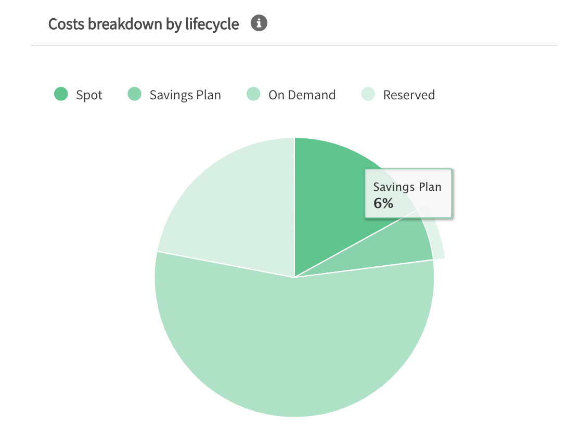This screenshot has width=568, height=441.
Task: Click the On Demand legend color dot
Action: point(254,95)
